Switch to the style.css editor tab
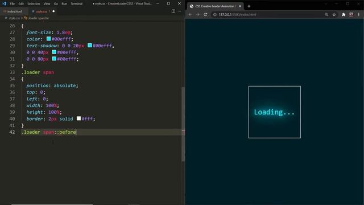This screenshot has height=205, width=364. coord(42,11)
